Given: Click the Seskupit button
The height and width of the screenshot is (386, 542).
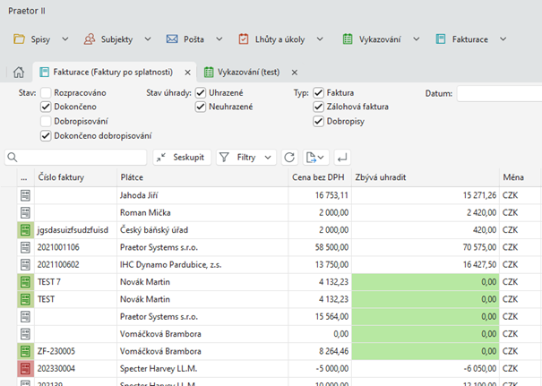Looking at the screenshot, I should 183,157.
